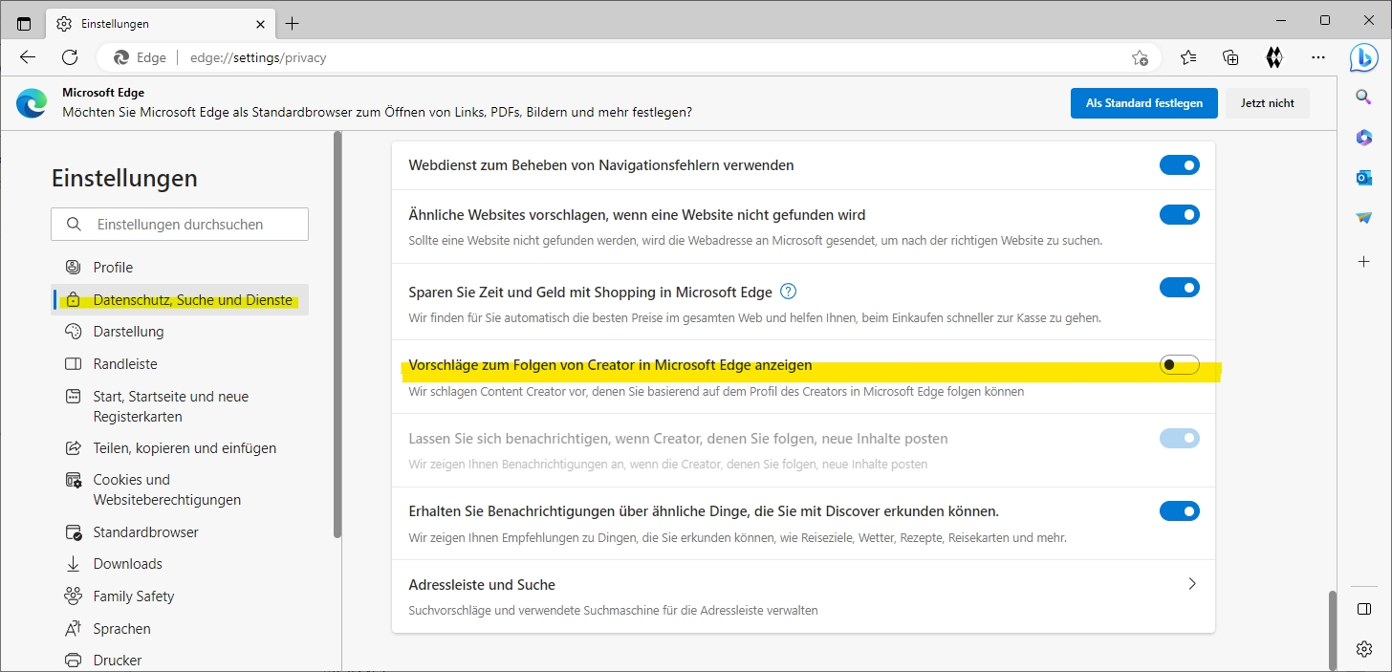This screenshot has width=1392, height=672.
Task: Open Sprachen settings section
Action: pos(181,629)
